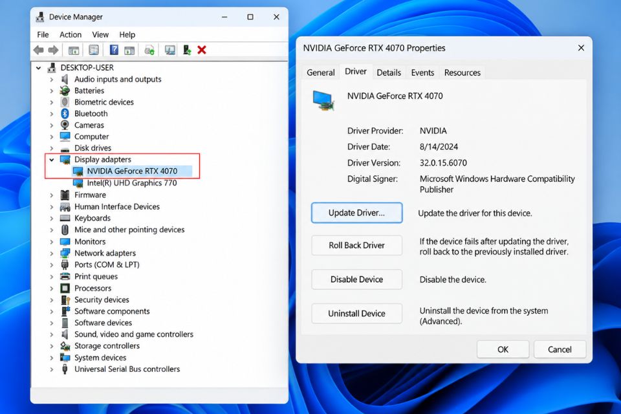Click the Roll Back Driver button
Image resolution: width=621 pixels, height=414 pixels.
click(356, 245)
